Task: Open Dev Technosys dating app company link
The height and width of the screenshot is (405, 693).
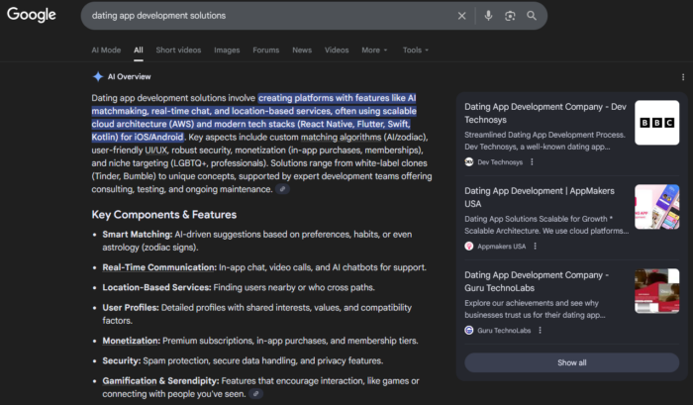Action: (x=544, y=113)
